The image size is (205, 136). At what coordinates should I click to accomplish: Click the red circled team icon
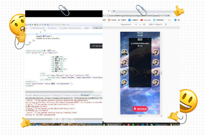click(156, 42)
